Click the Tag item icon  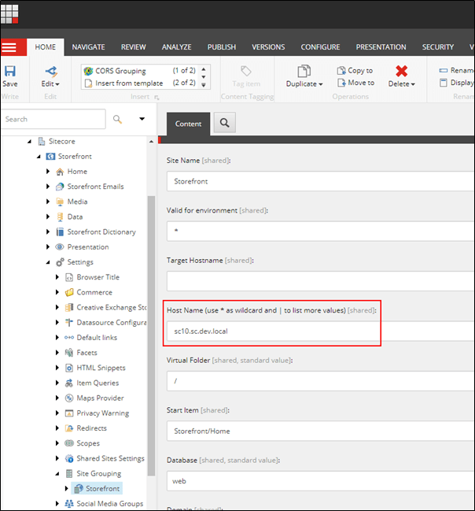click(246, 71)
